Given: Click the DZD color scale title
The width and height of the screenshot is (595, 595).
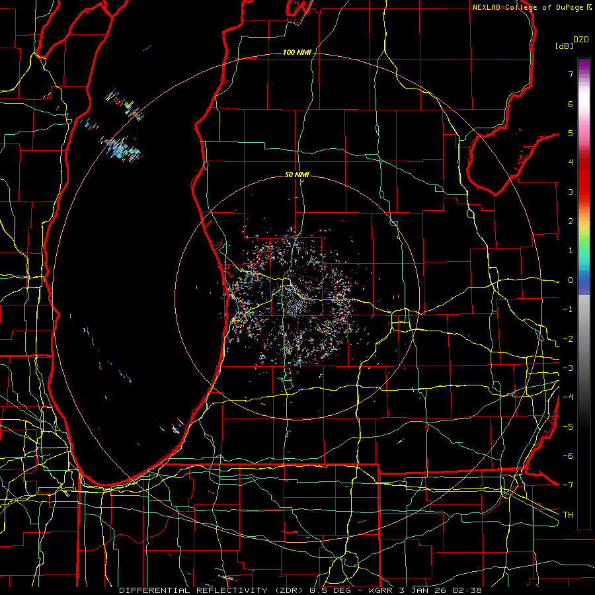Looking at the screenshot, I should (x=581, y=40).
